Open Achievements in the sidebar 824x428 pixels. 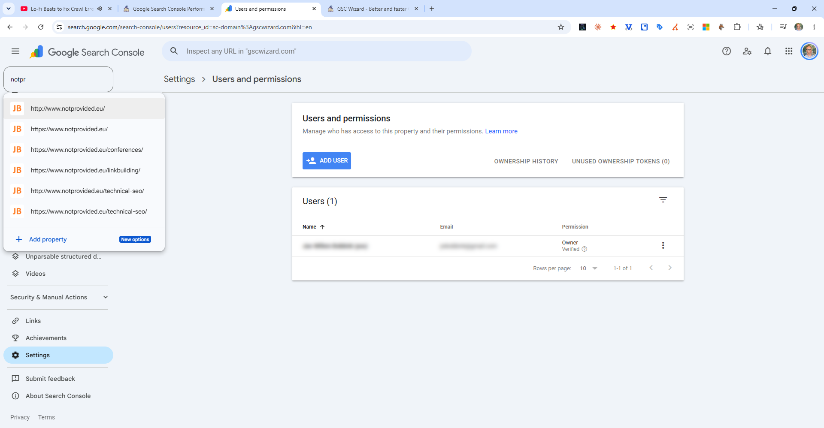(58, 338)
